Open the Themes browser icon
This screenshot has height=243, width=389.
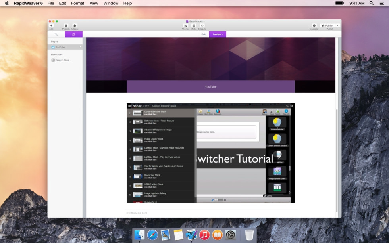click(x=186, y=25)
